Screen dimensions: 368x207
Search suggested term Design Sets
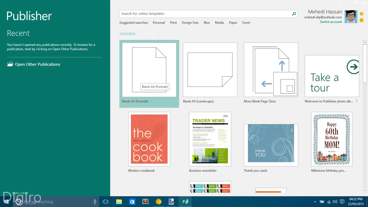tap(190, 23)
